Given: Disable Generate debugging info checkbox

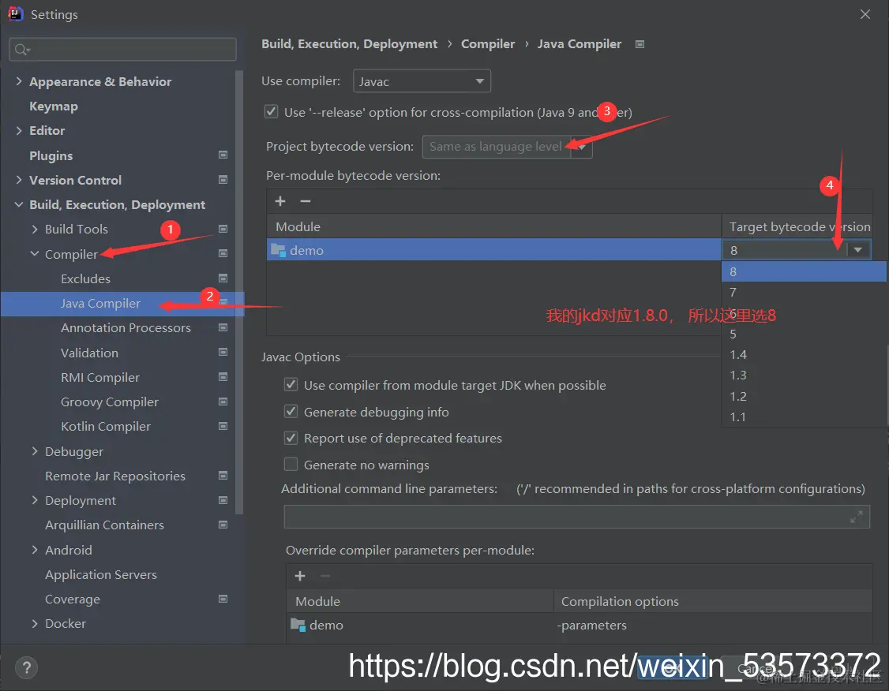Looking at the screenshot, I should pos(291,412).
